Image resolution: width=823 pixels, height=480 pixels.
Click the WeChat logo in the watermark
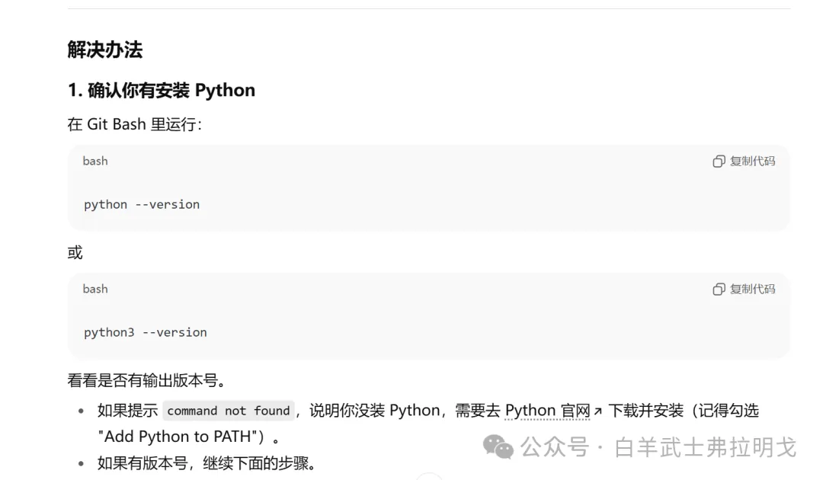499,446
